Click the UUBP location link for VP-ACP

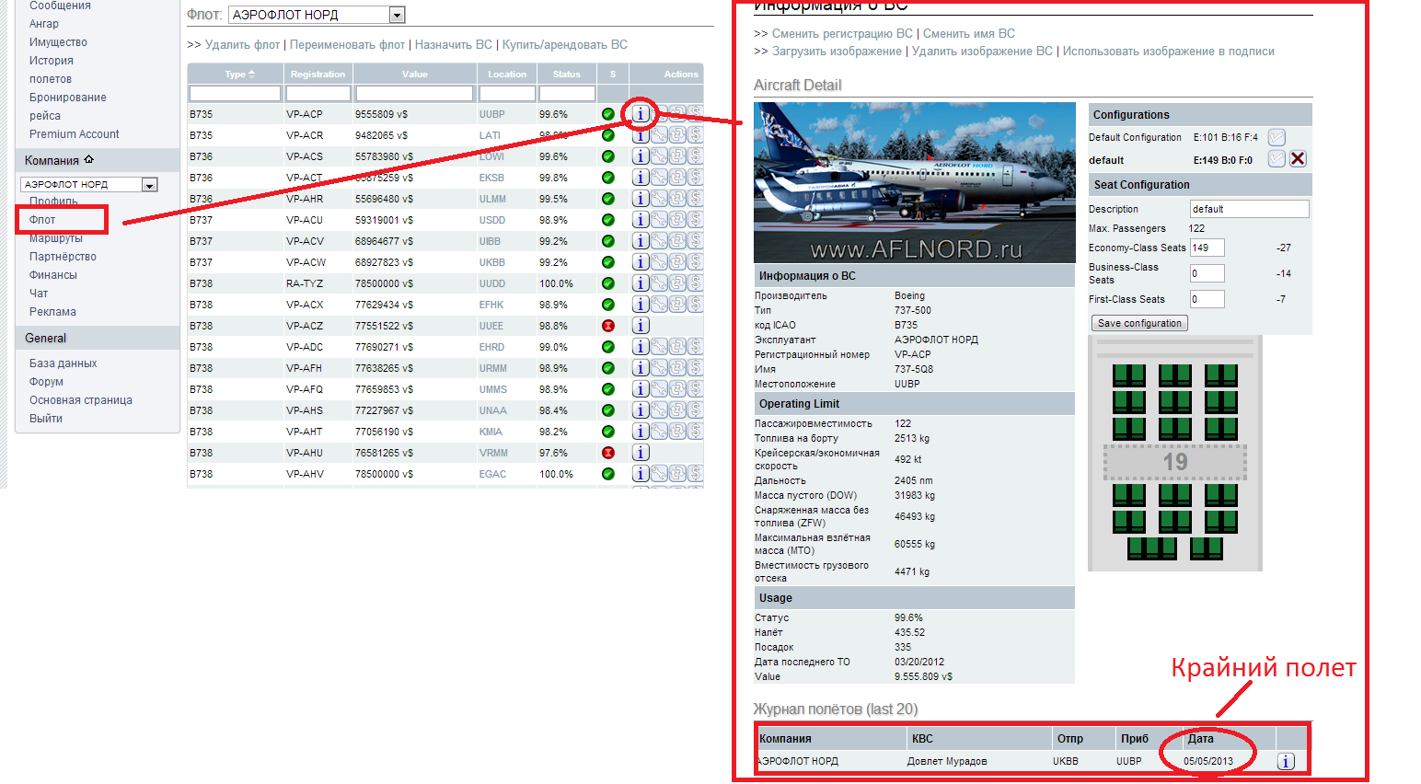(x=492, y=114)
